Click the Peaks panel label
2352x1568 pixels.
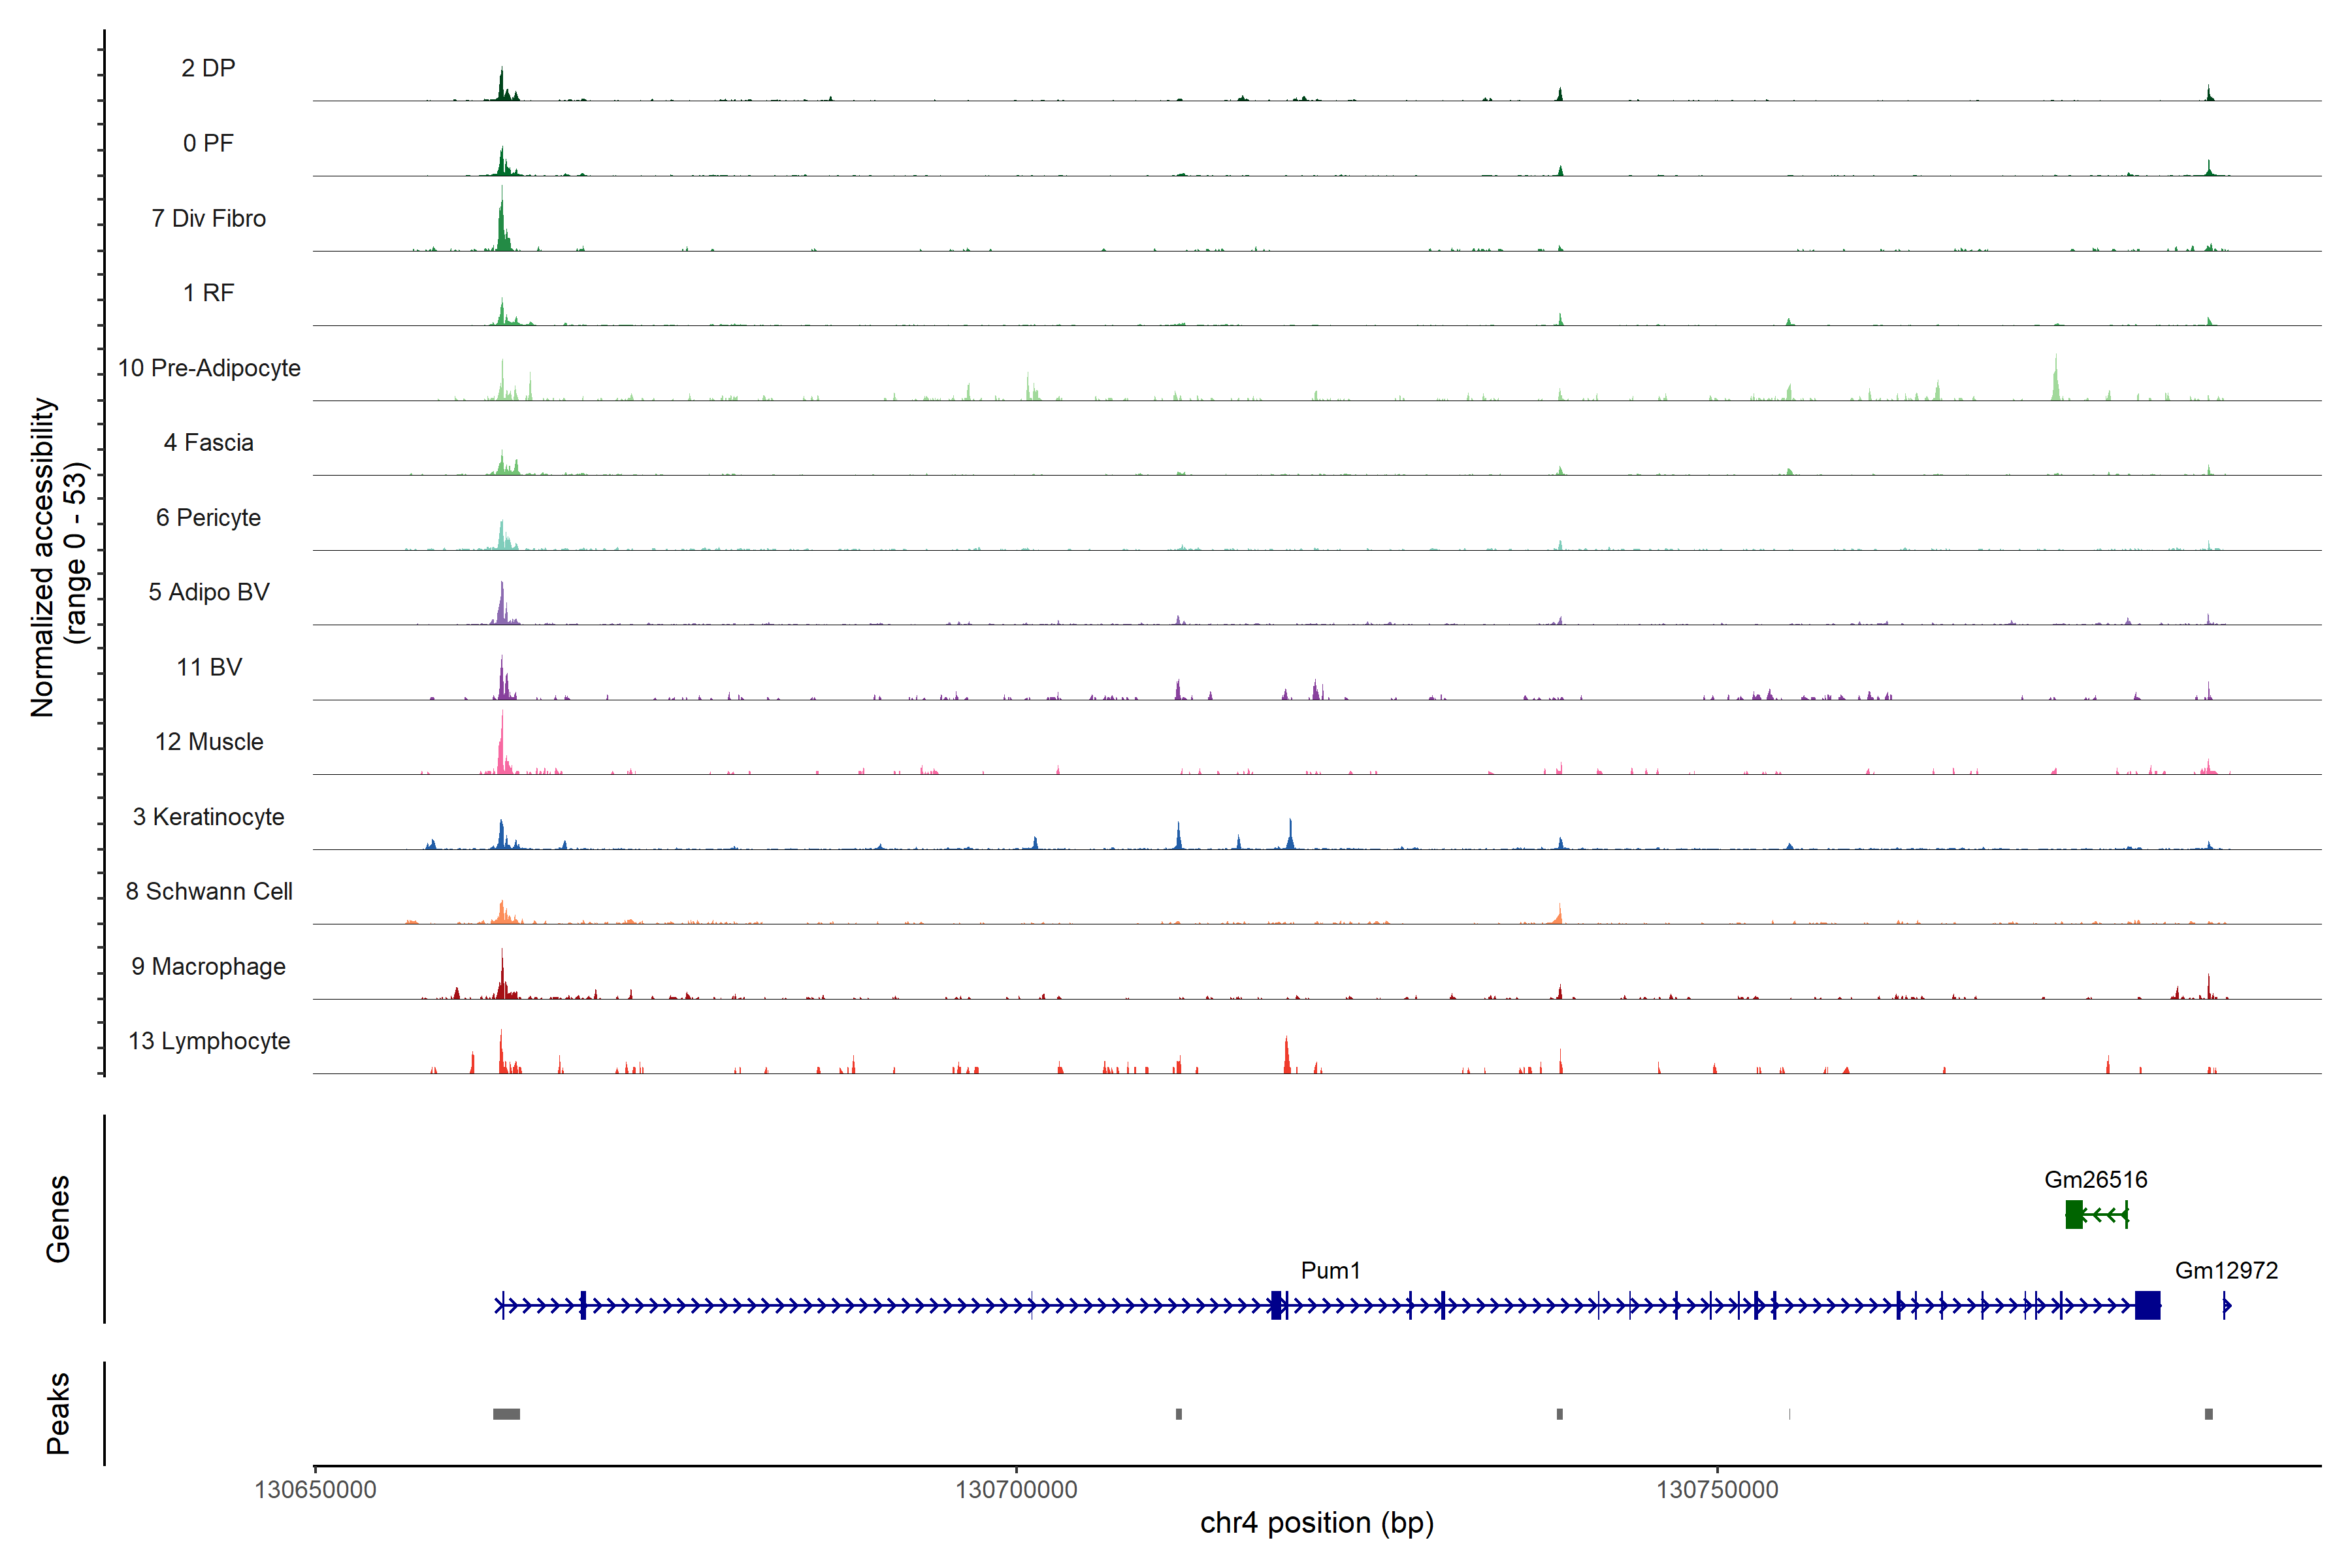58,1413
